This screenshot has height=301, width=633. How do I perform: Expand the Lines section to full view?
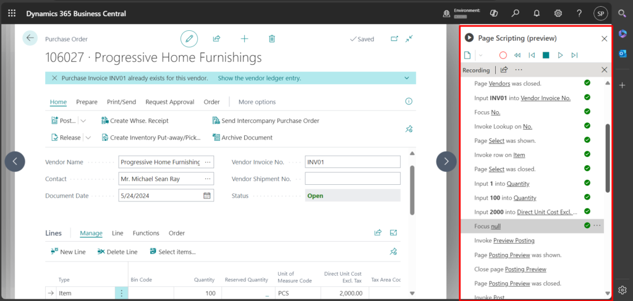pos(394,232)
